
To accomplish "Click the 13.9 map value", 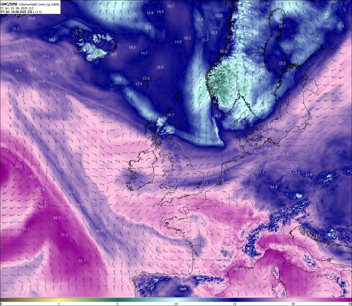I will coord(309,175).
